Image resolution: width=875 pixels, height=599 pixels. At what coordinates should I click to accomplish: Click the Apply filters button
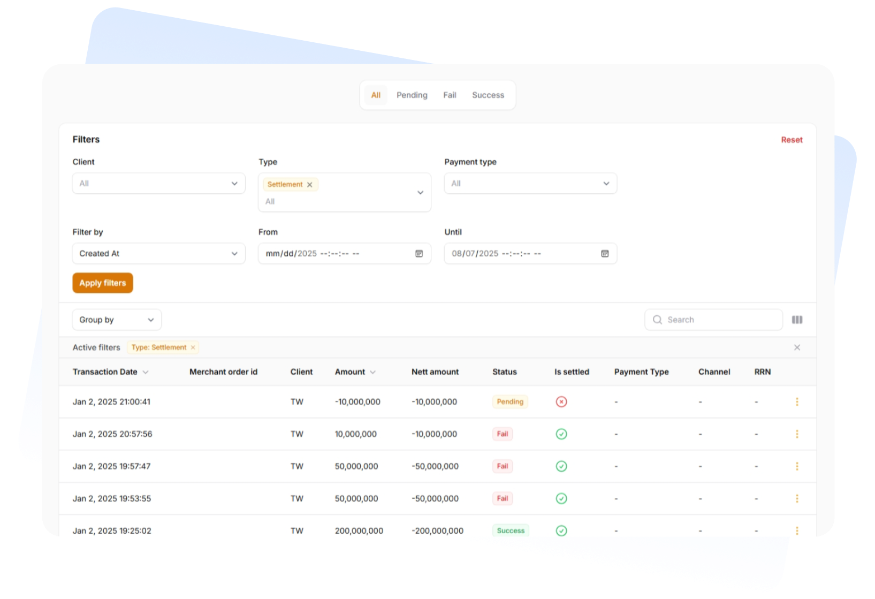pos(103,283)
